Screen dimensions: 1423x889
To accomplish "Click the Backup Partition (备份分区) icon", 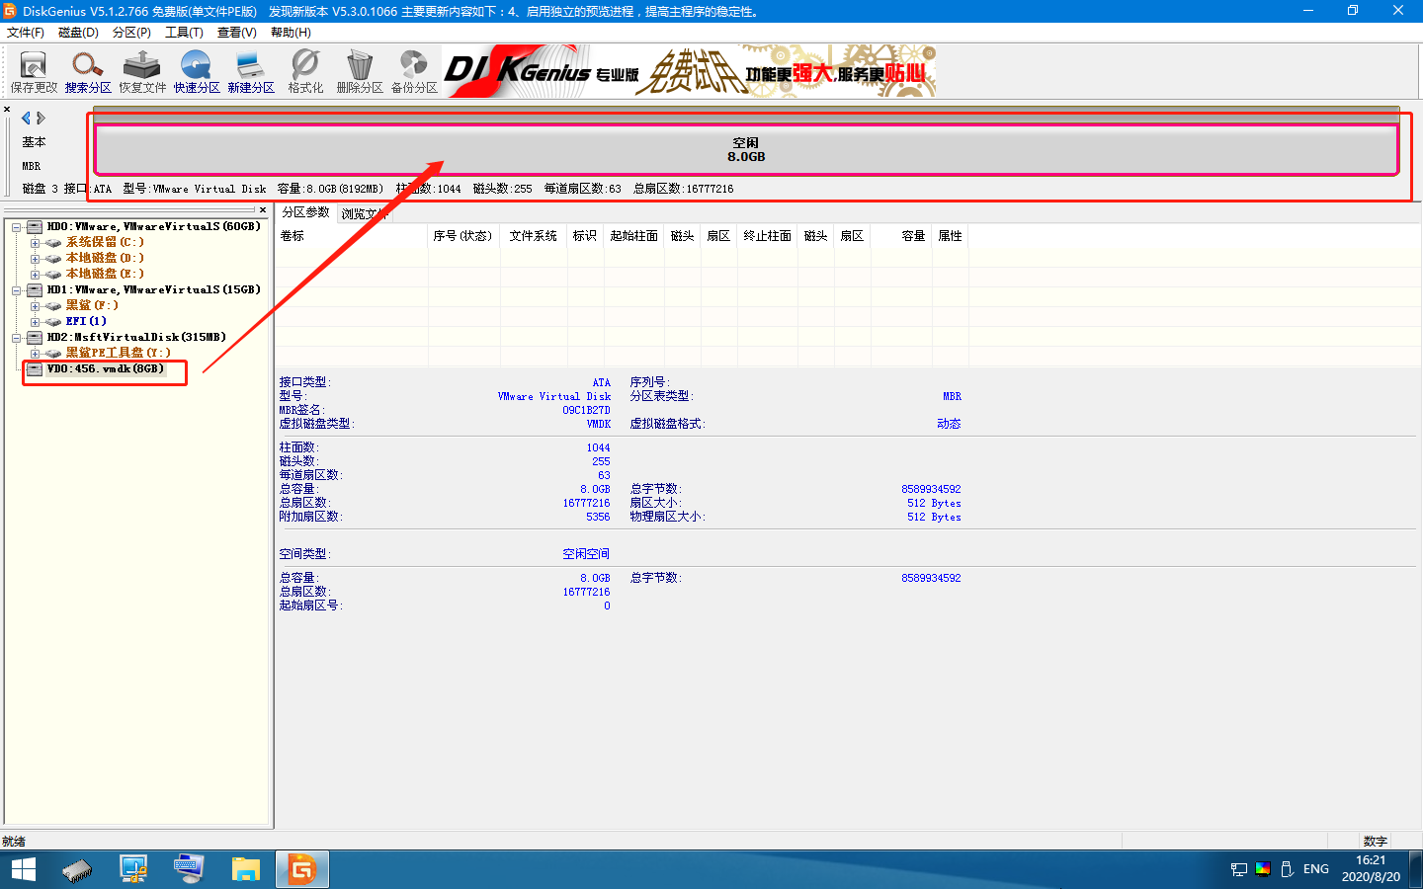I will (x=414, y=71).
